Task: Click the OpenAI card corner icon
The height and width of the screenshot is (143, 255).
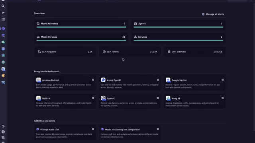Action: (158, 98)
